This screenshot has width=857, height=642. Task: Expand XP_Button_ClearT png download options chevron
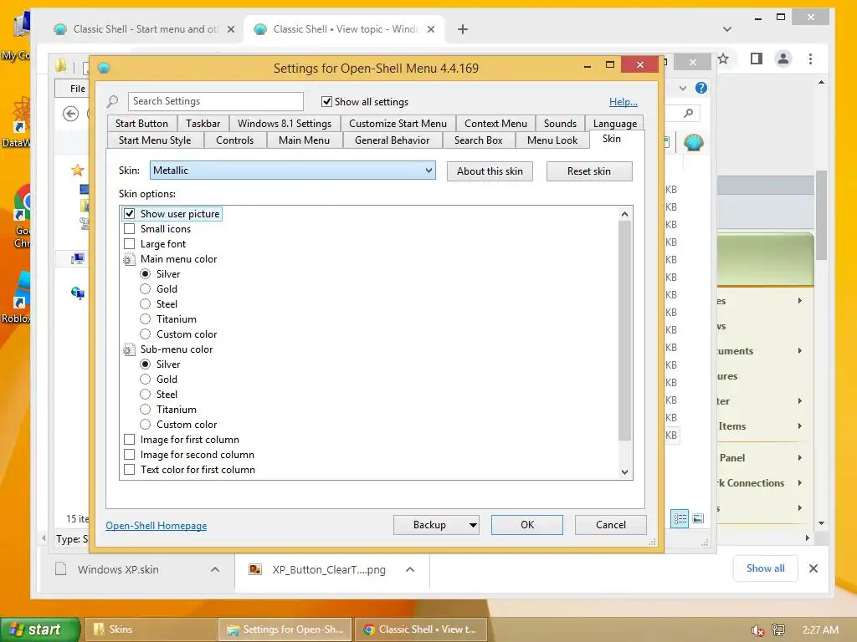pos(410,569)
